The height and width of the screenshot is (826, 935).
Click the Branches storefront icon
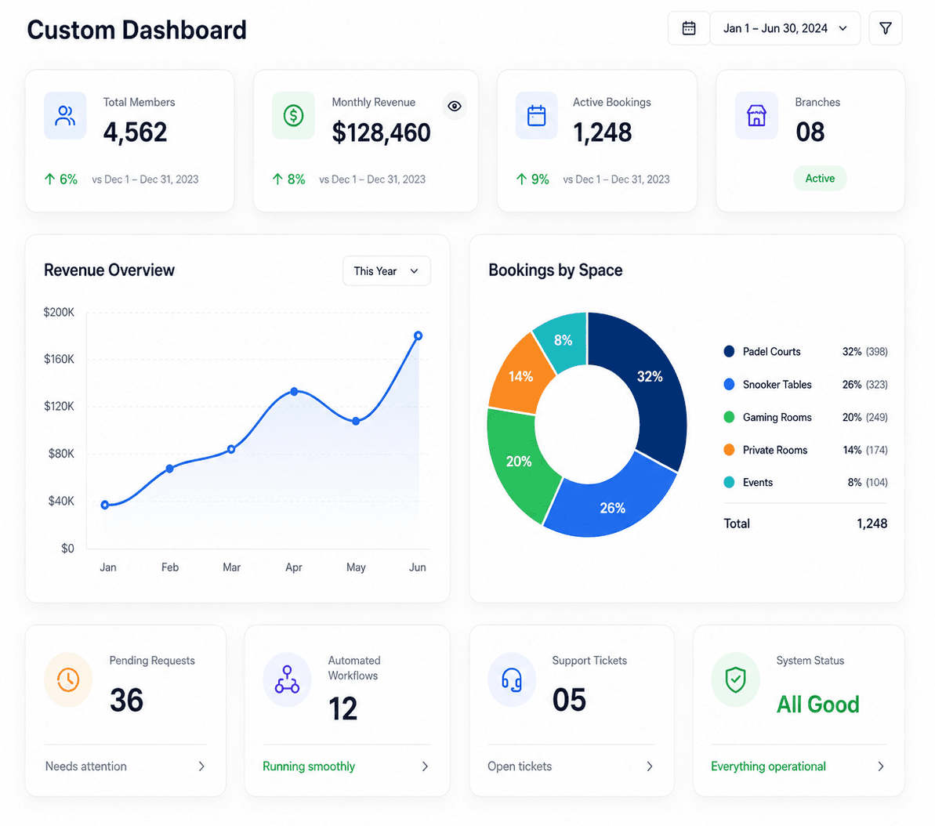757,116
